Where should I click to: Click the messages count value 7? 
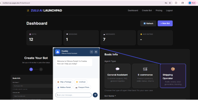pyautogui.click(x=104, y=39)
